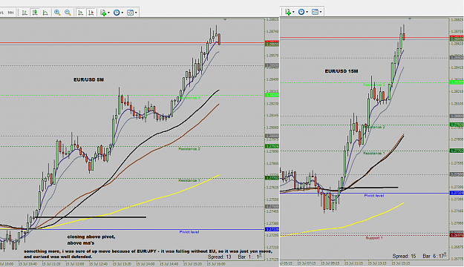Open templates icon in left toolbar
The width and height of the screenshot is (464, 267).
click(130, 13)
